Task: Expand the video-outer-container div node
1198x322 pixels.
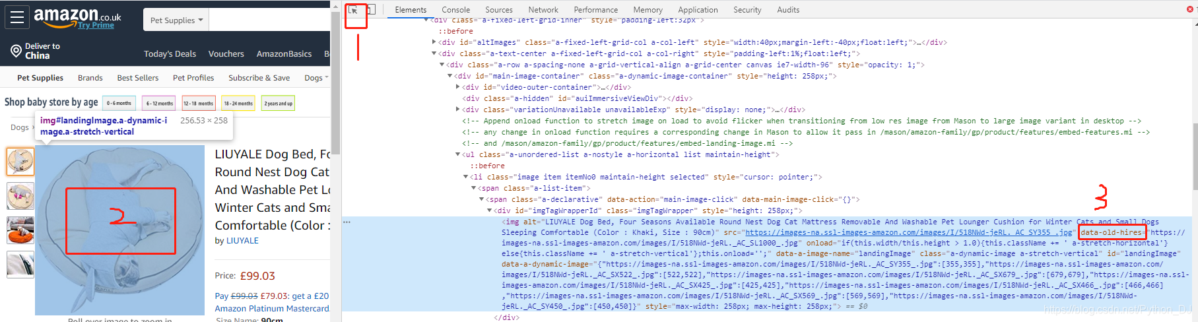Action: 457,87
